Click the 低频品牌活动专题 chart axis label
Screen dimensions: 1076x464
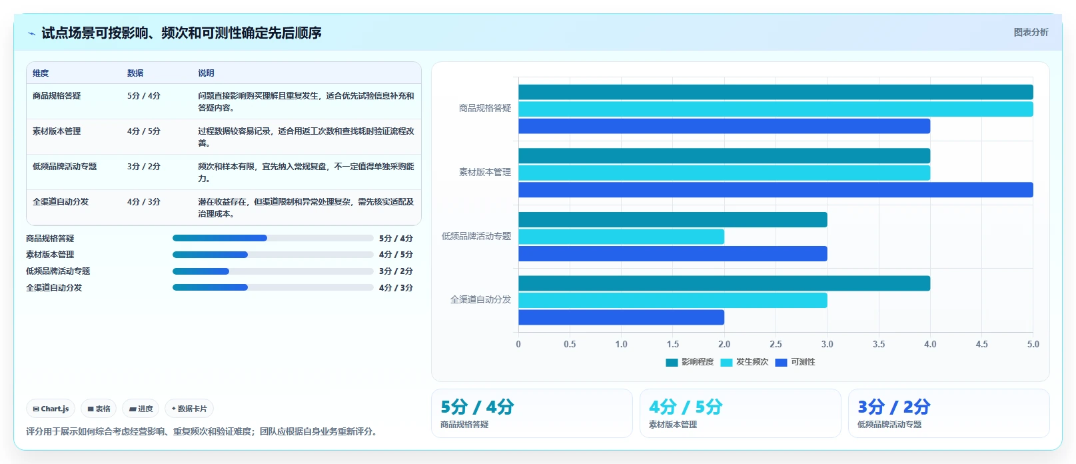(476, 236)
